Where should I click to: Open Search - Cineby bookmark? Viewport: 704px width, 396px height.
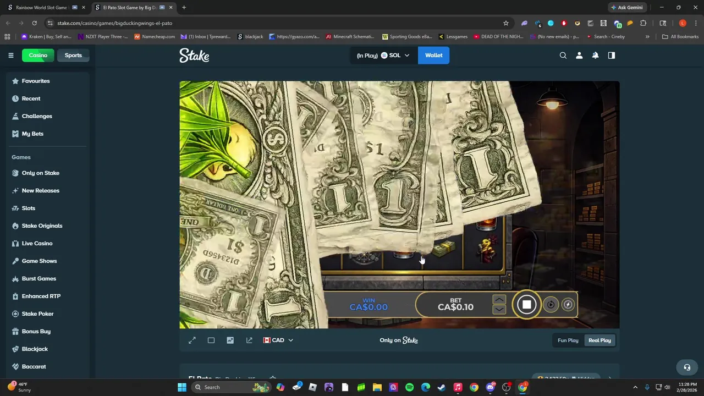606,37
